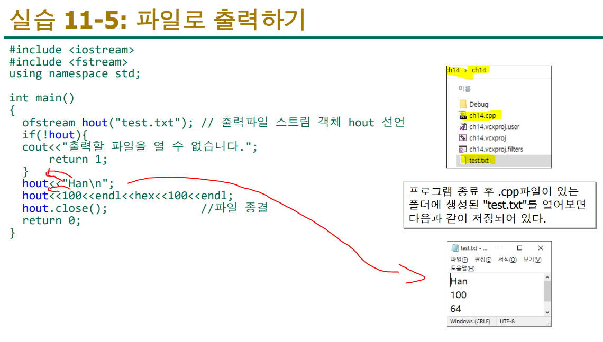
Task: Minimize the test.txt Notepad window
Action: [499, 248]
